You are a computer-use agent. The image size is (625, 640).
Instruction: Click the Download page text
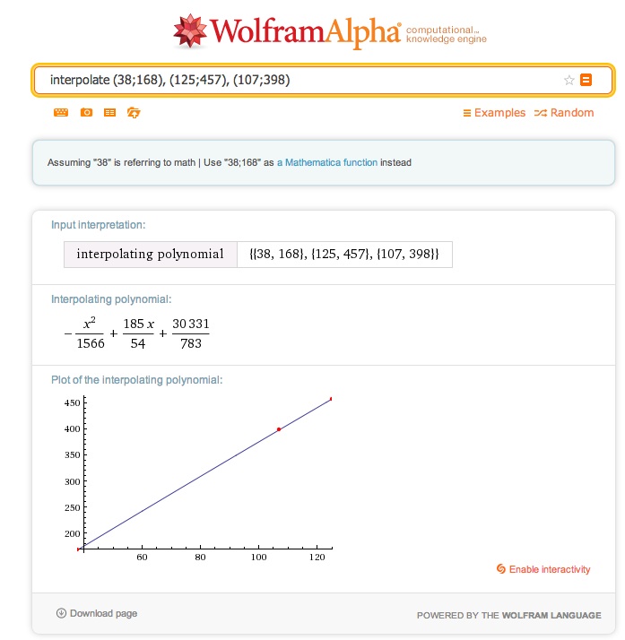pos(104,613)
